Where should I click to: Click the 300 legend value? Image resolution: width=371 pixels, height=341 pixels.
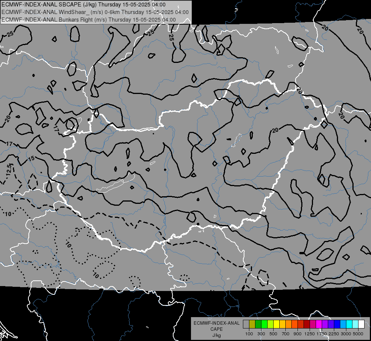[x=261, y=334]
